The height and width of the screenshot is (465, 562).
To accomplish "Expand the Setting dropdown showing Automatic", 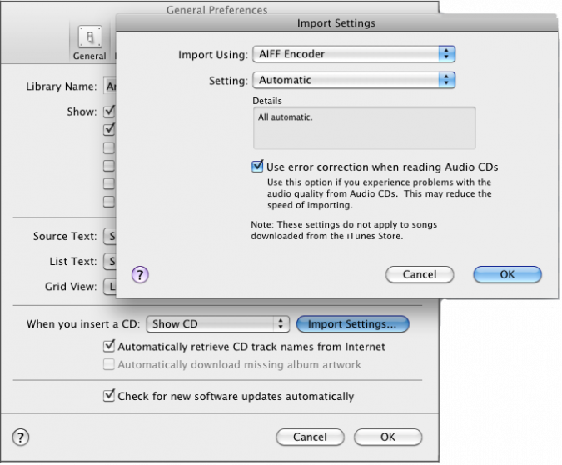I will coord(354,80).
